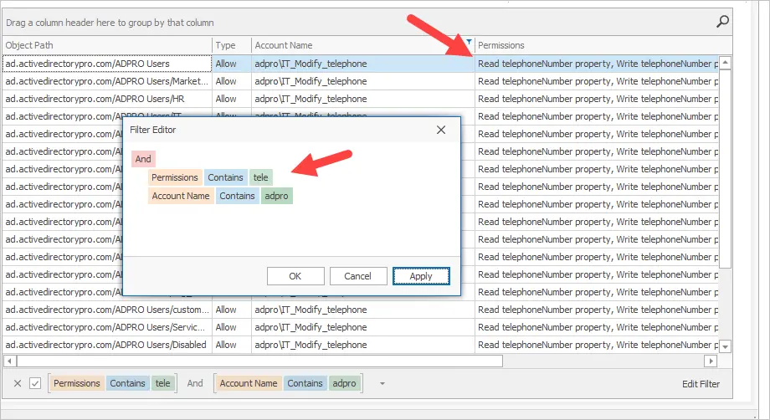
Task: Clear the filter with the X icon
Action: coord(18,383)
